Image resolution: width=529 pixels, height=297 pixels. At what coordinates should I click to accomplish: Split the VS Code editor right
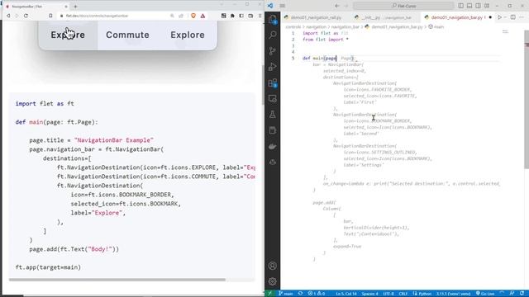512,17
